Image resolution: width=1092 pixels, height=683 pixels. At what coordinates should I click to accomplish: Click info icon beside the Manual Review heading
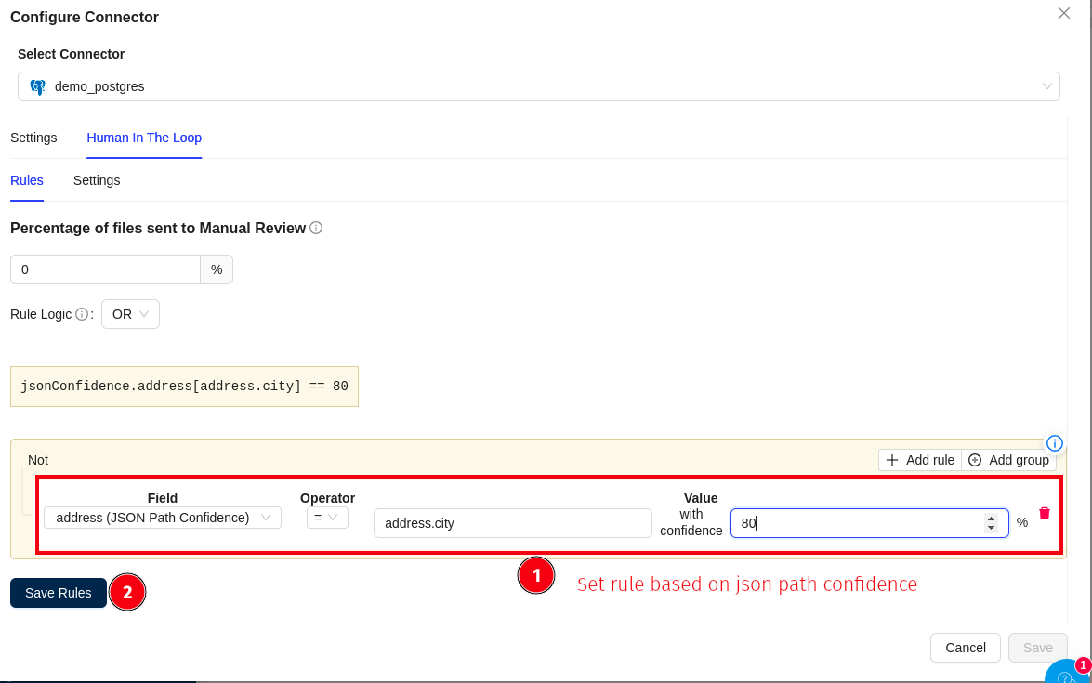tap(316, 228)
